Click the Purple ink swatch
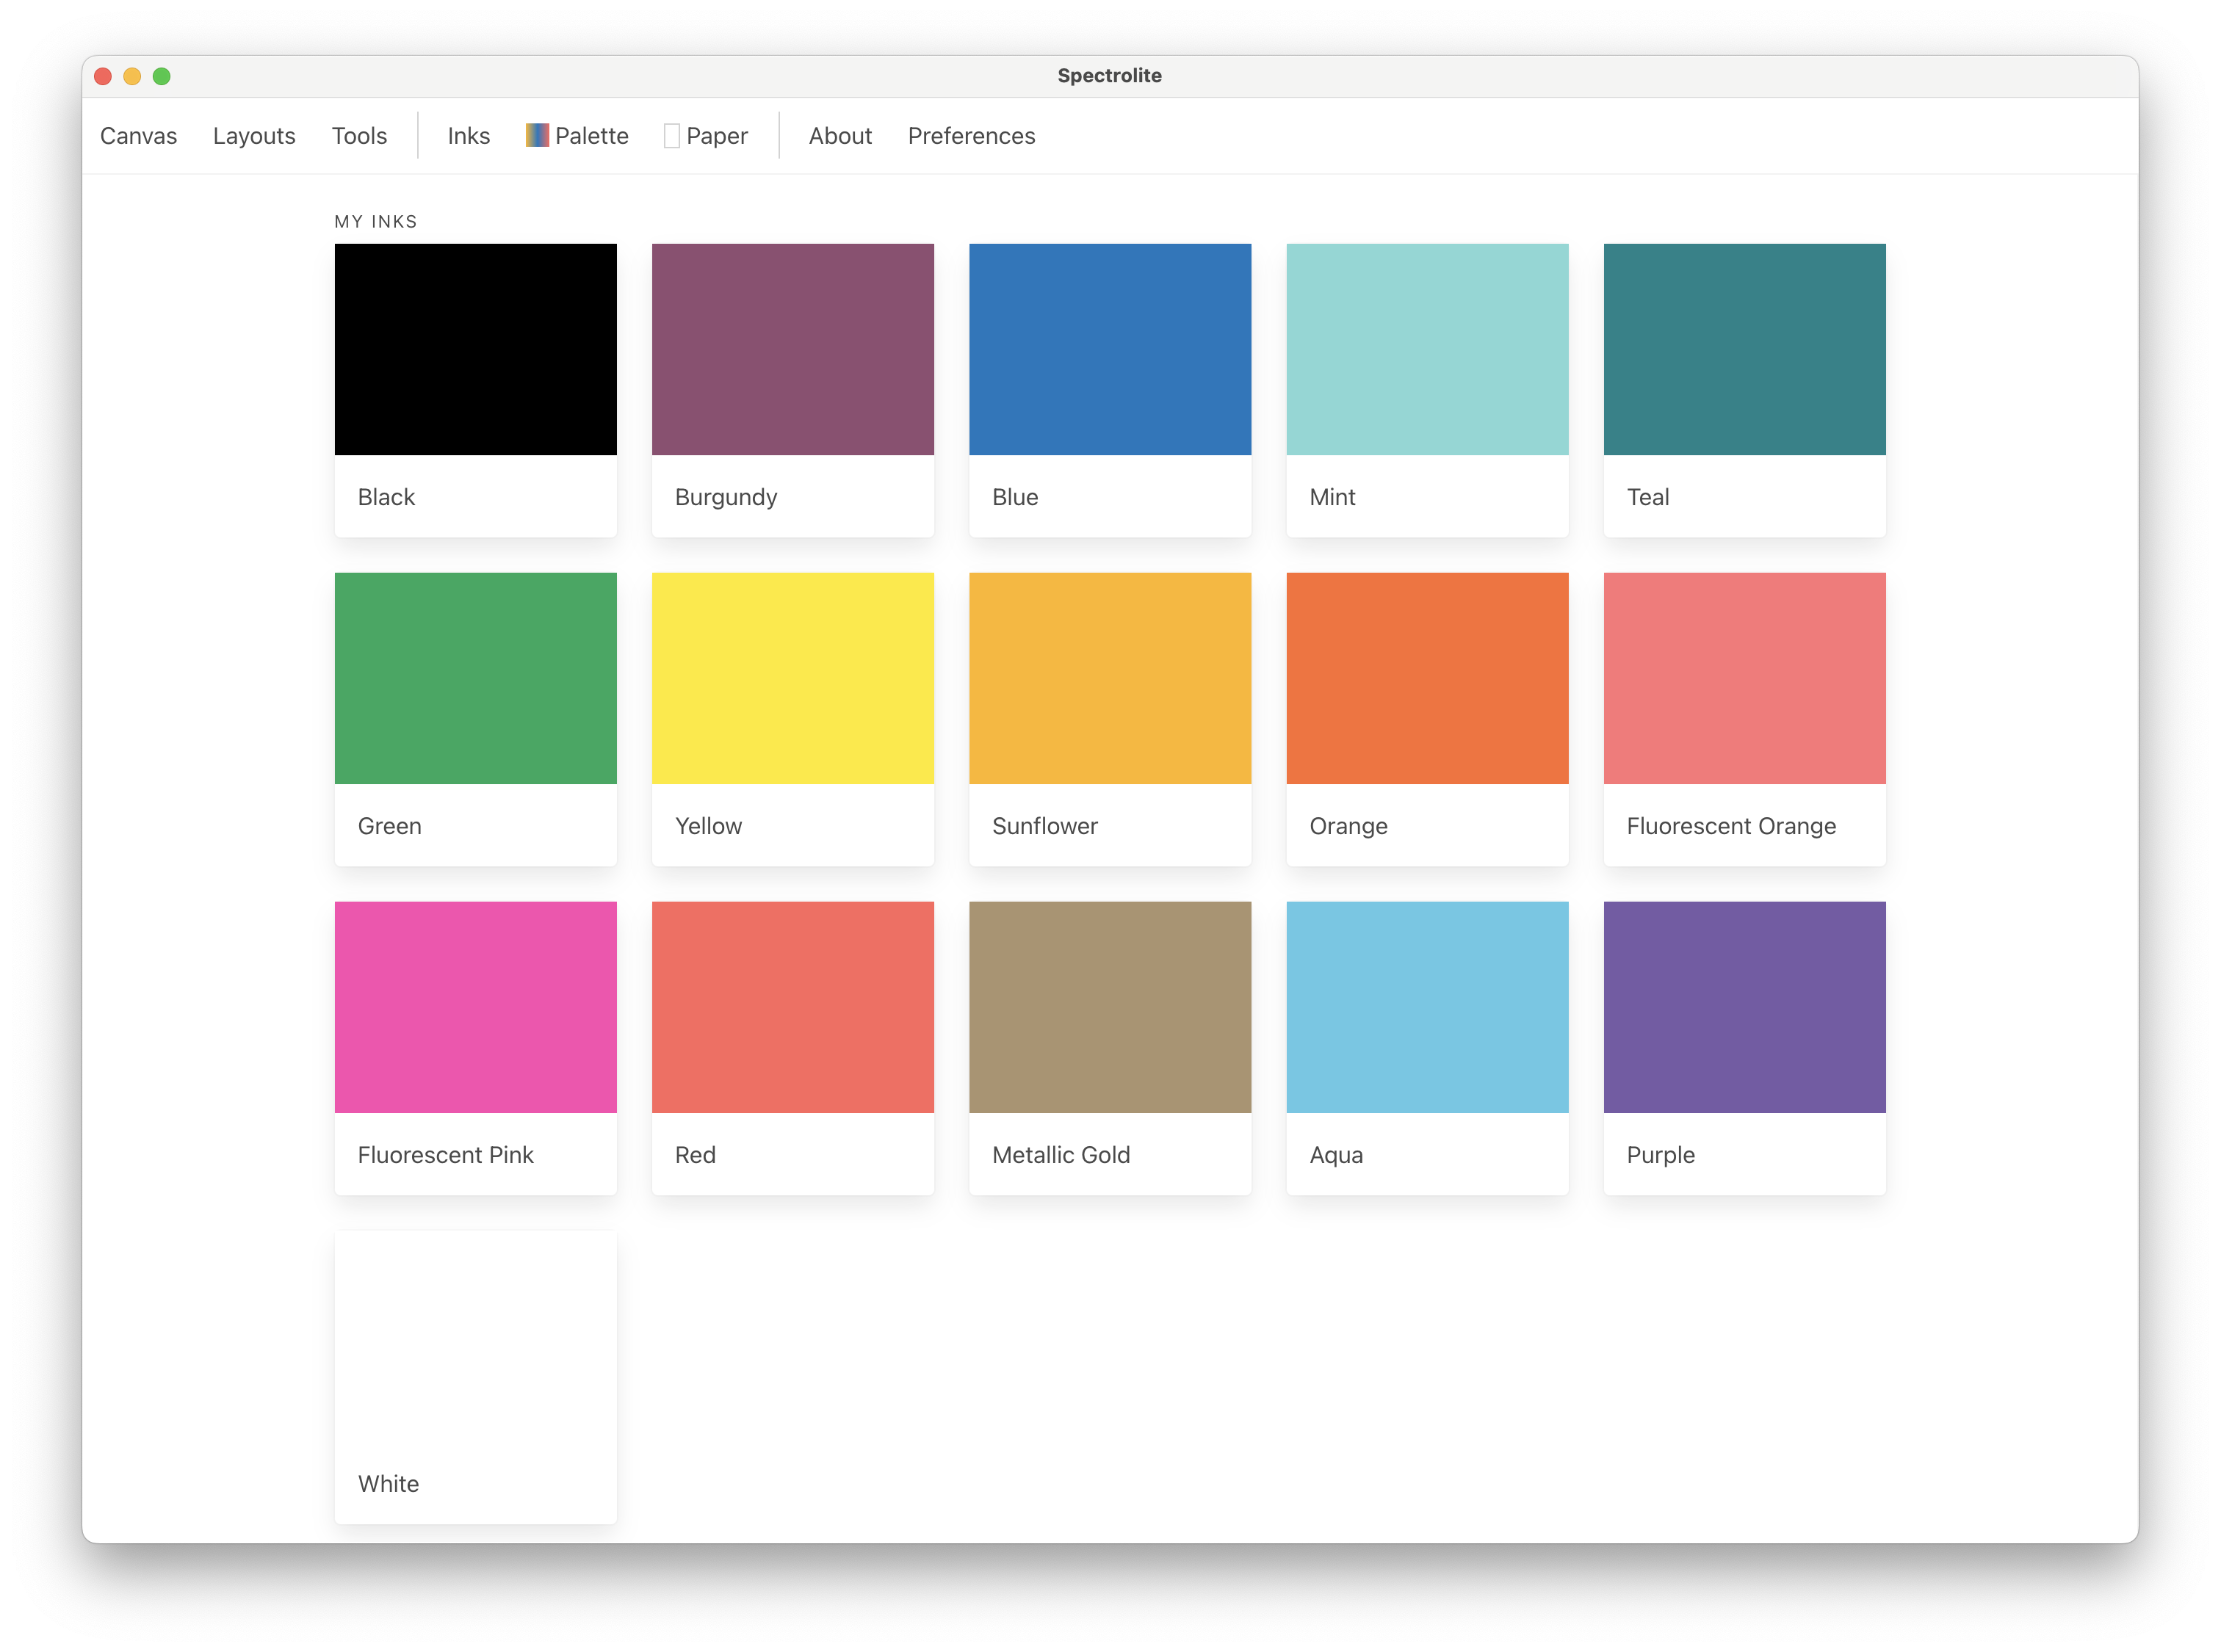The image size is (2221, 1652). [x=1744, y=1007]
